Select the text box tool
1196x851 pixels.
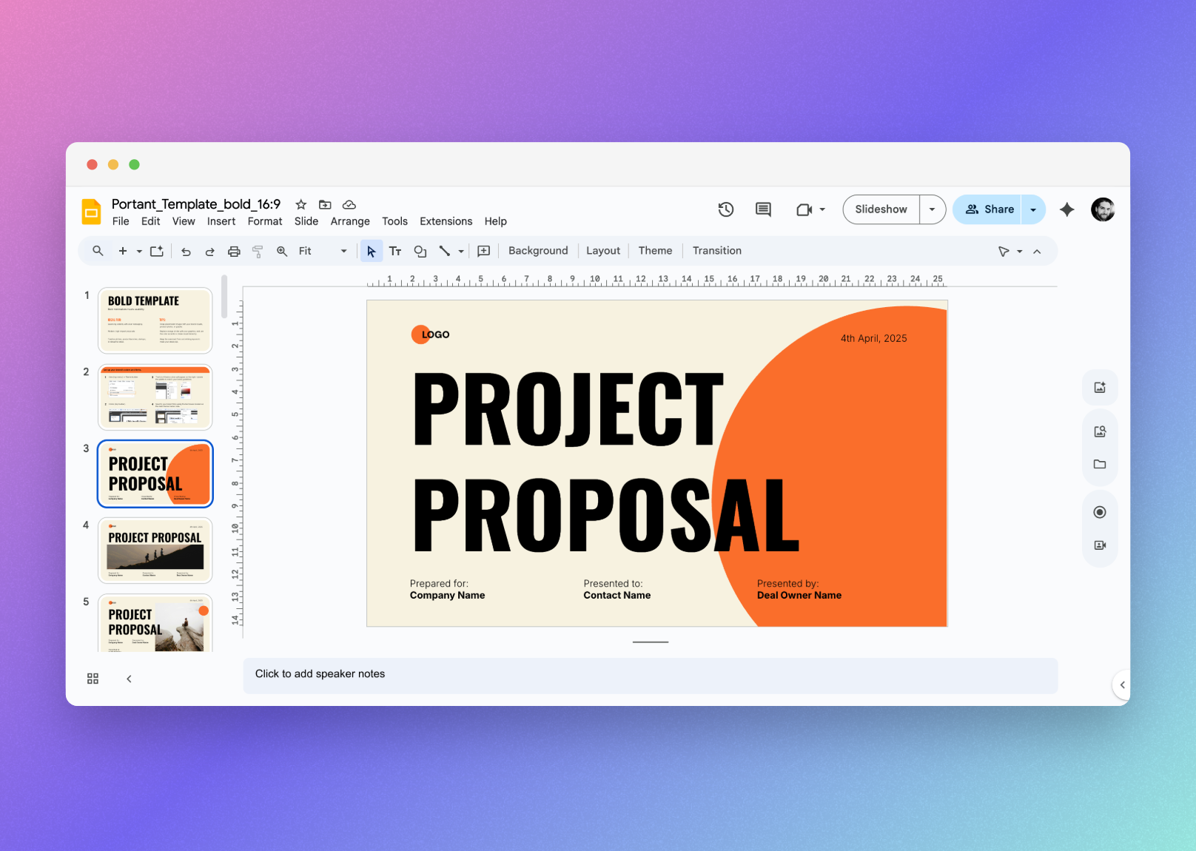[x=395, y=251]
